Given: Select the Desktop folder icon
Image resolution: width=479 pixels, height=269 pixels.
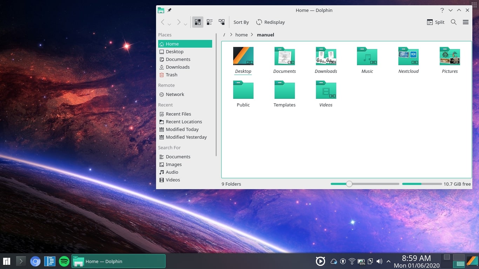Looking at the screenshot, I should click(x=243, y=56).
